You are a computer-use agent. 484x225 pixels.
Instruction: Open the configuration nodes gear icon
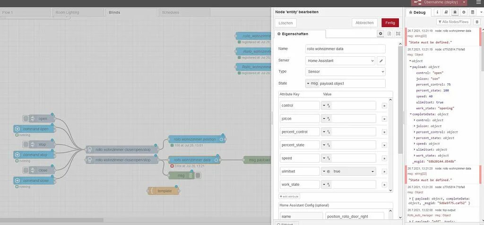[463, 12]
